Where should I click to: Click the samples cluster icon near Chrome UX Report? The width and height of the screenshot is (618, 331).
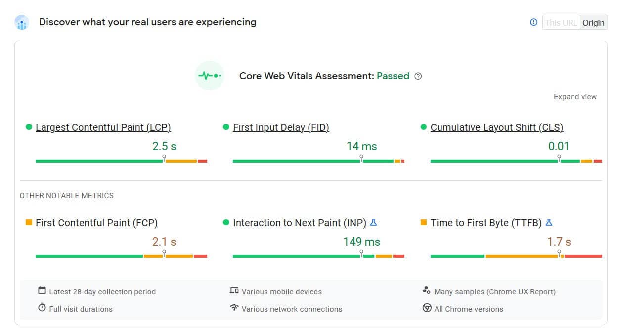[426, 290]
